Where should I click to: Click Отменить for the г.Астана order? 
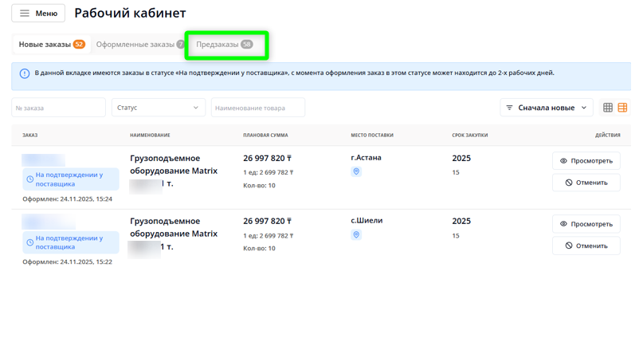coord(586,183)
